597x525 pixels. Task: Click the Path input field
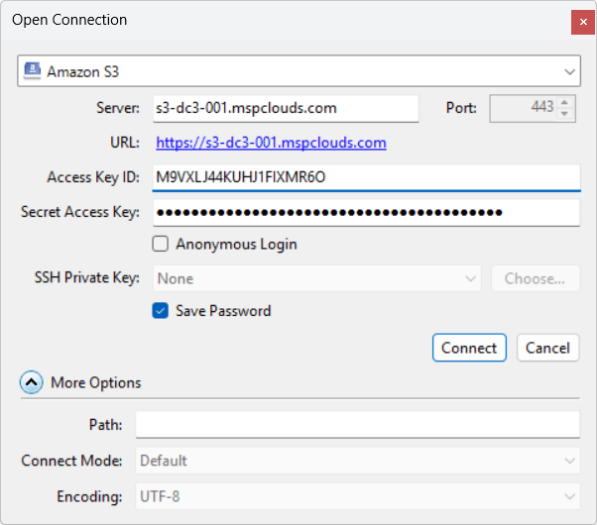[357, 425]
